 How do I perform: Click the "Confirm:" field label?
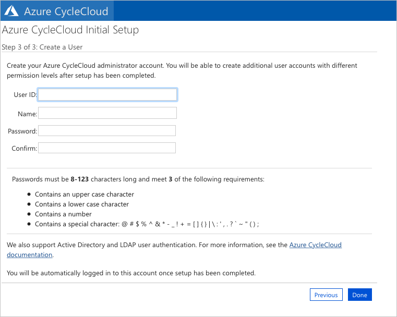24,149
